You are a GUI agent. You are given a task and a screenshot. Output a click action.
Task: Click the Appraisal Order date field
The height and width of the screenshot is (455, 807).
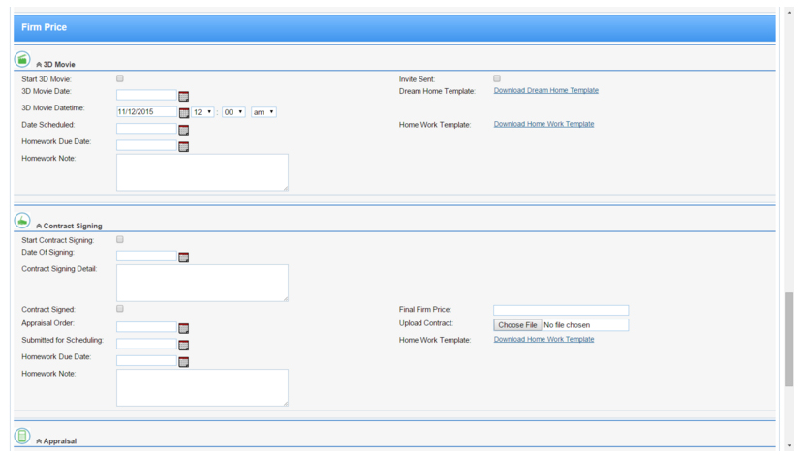(146, 327)
